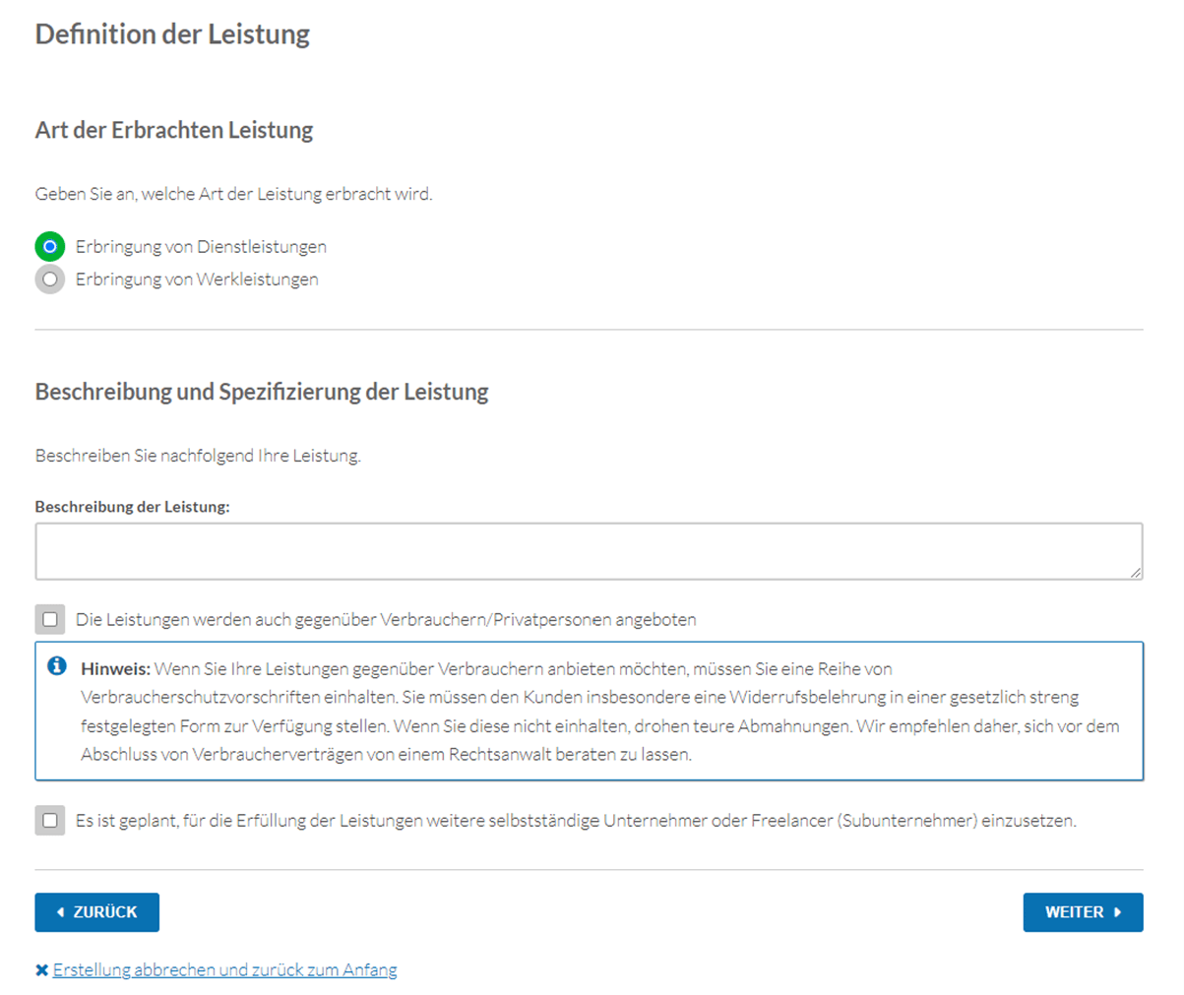Click the X icon before the cancel link
The width and height of the screenshot is (1184, 995).
point(41,970)
